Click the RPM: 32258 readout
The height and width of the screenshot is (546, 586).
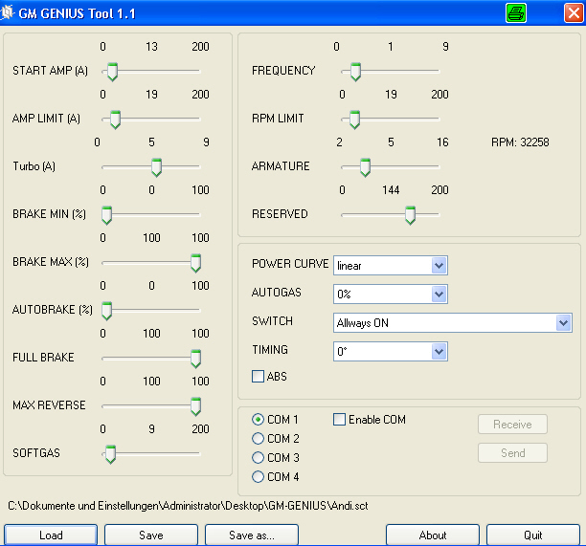pos(520,142)
